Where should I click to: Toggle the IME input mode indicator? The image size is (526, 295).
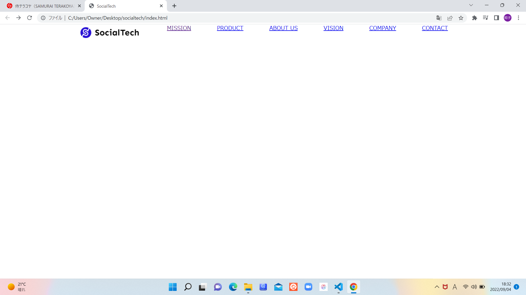[455, 287]
